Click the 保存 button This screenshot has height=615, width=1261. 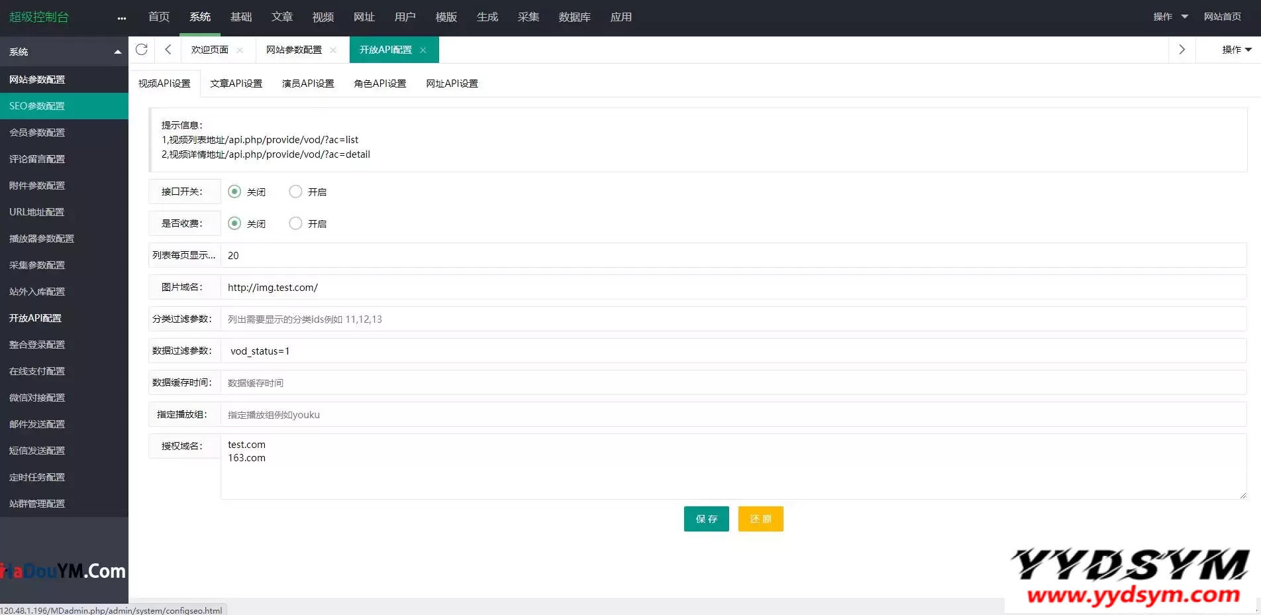point(706,519)
